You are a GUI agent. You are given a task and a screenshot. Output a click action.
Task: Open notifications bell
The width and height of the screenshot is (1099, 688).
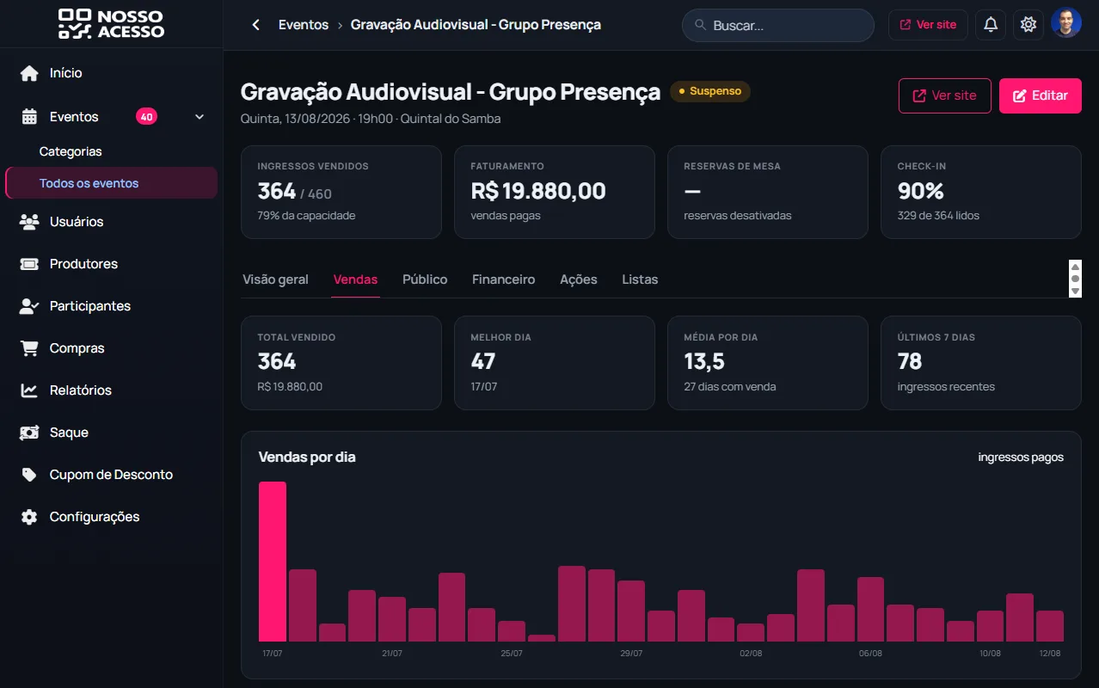(991, 25)
